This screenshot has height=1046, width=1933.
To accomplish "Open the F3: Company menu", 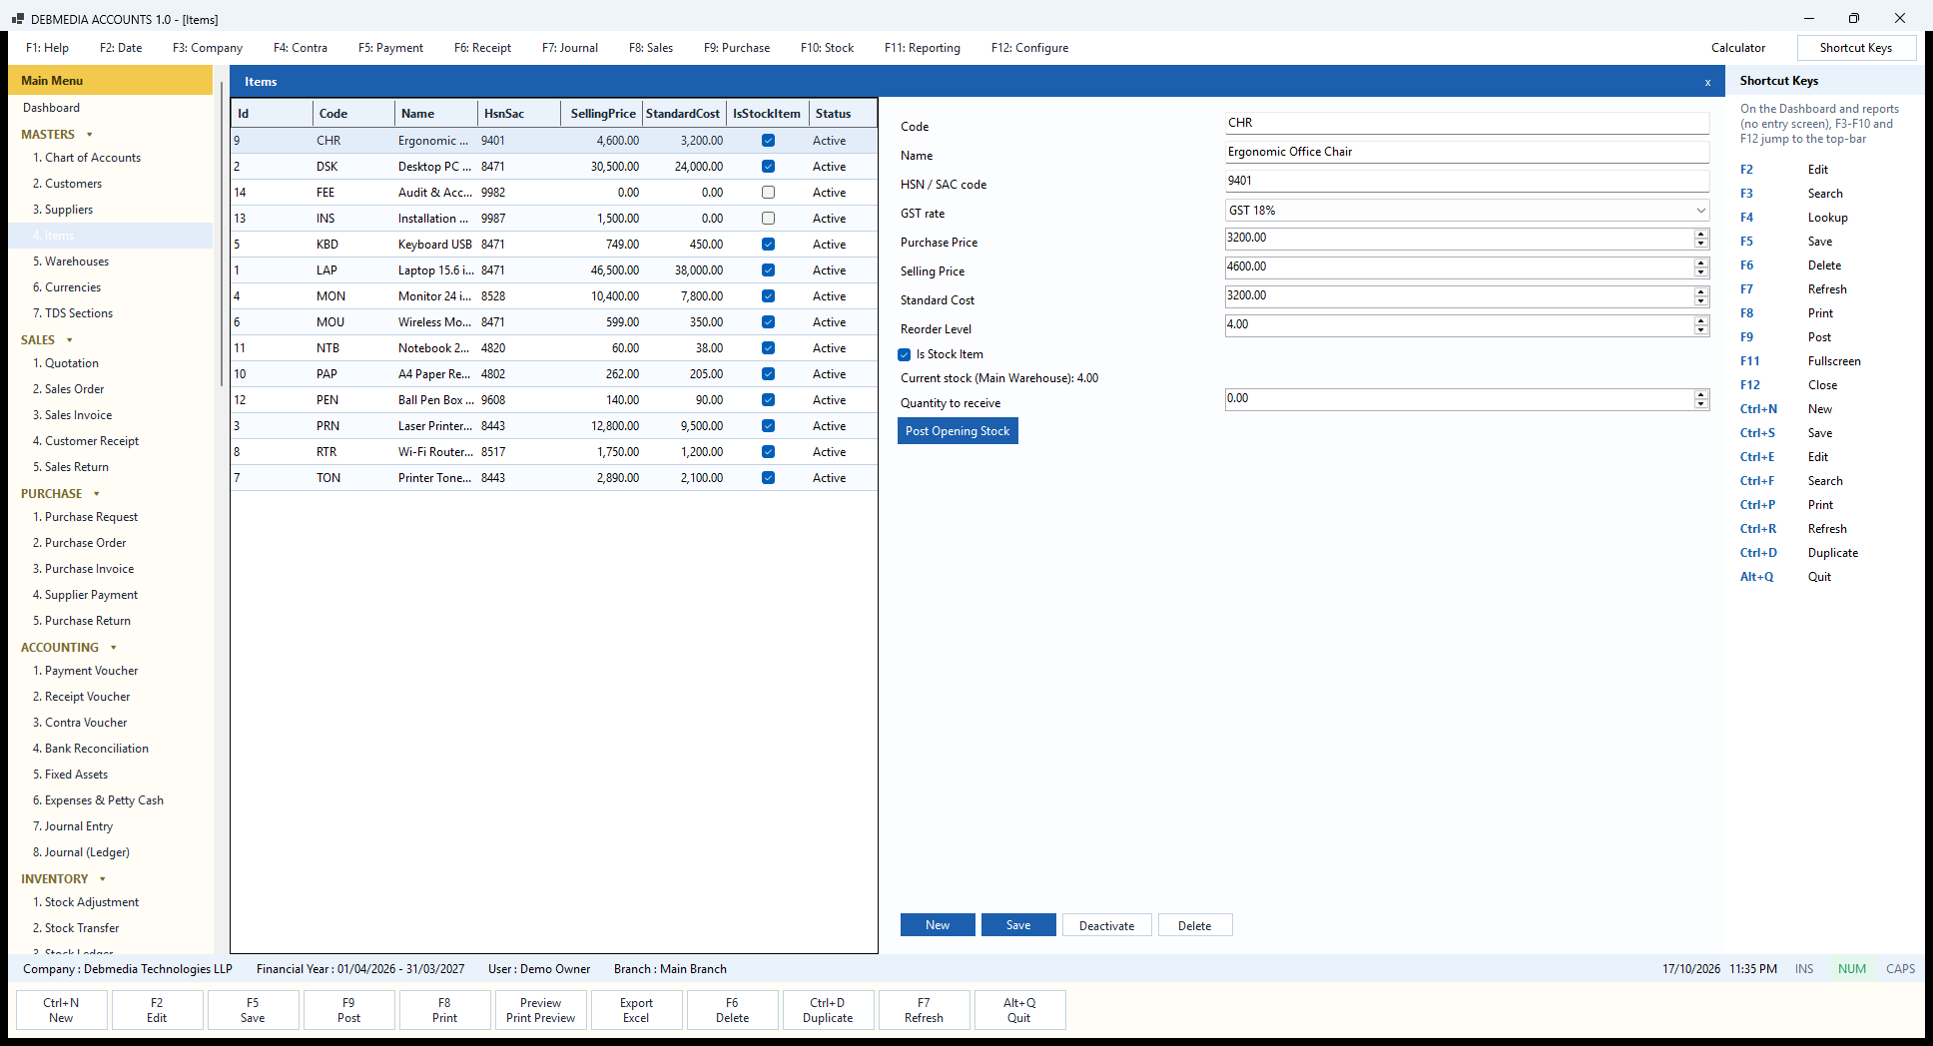I will 208,48.
